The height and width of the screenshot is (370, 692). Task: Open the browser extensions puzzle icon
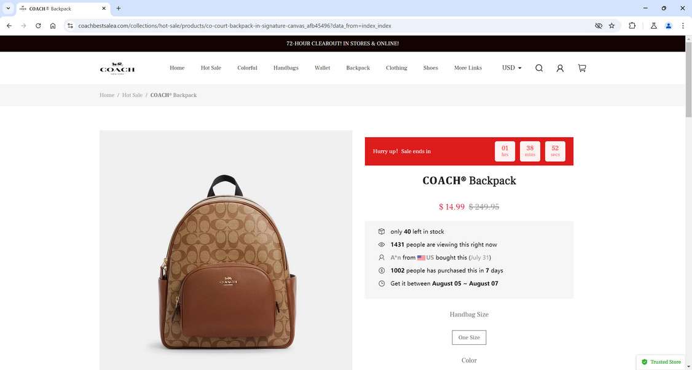(x=632, y=26)
